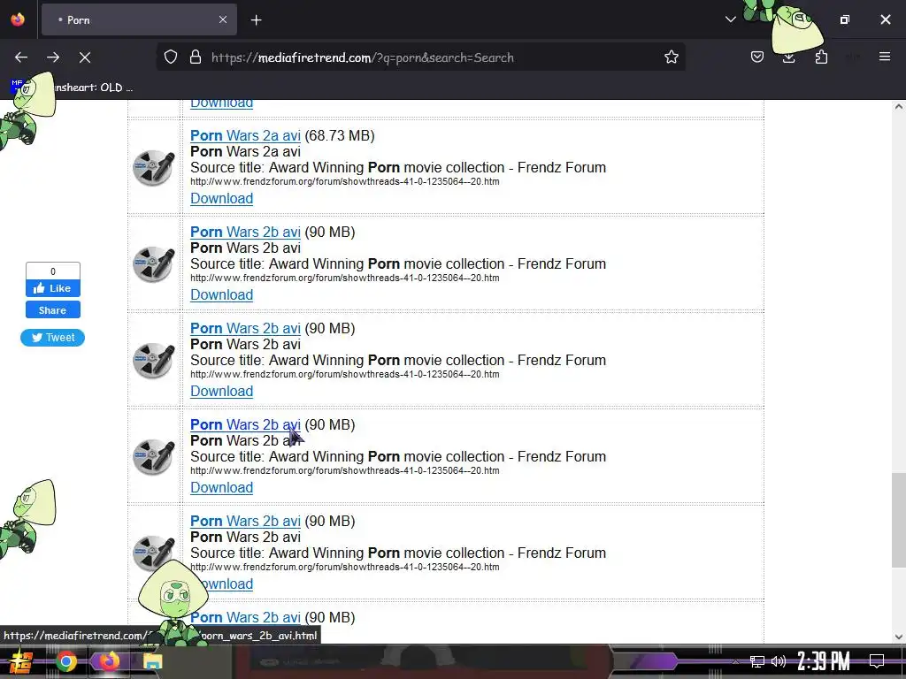Go forward to the next page

click(x=53, y=57)
